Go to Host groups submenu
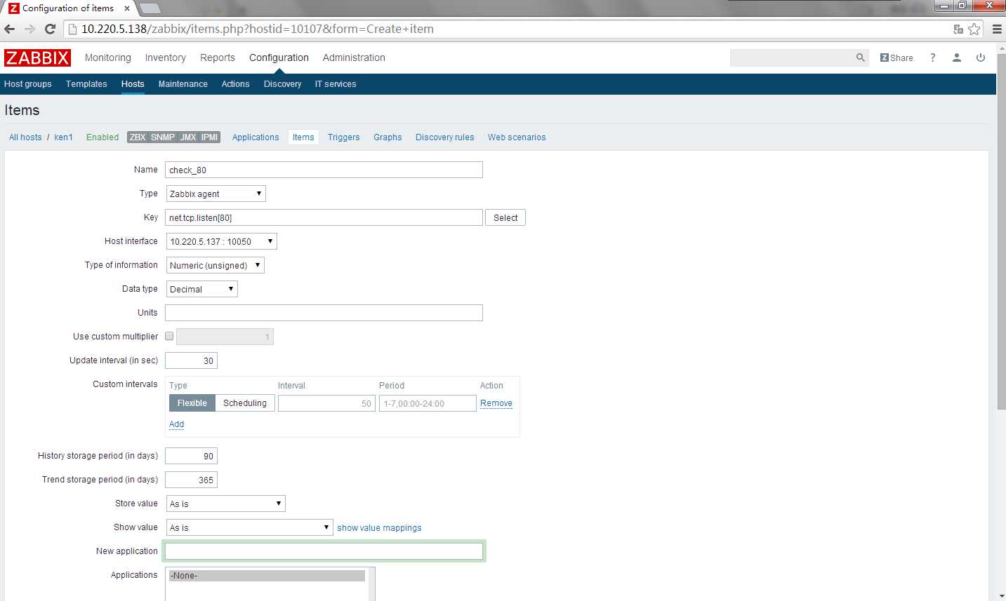This screenshot has height=601, width=1006. (x=28, y=83)
